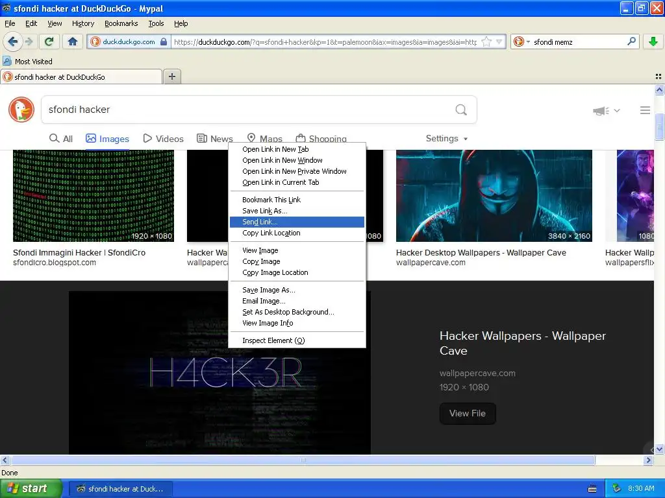Image resolution: width=665 pixels, height=498 pixels.
Task: Click the padlock site security icon
Action: (164, 41)
